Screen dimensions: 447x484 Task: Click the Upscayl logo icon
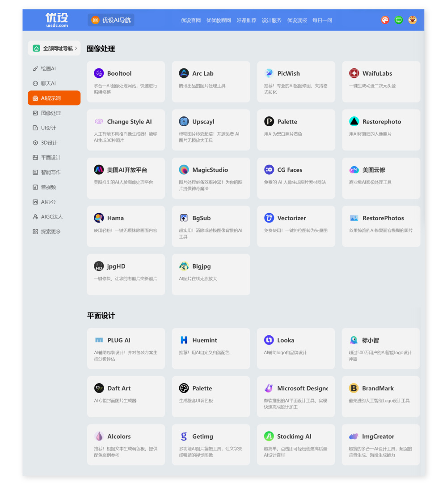[x=184, y=121]
